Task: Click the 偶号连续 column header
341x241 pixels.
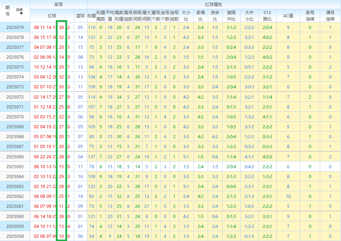Action: (x=330, y=16)
